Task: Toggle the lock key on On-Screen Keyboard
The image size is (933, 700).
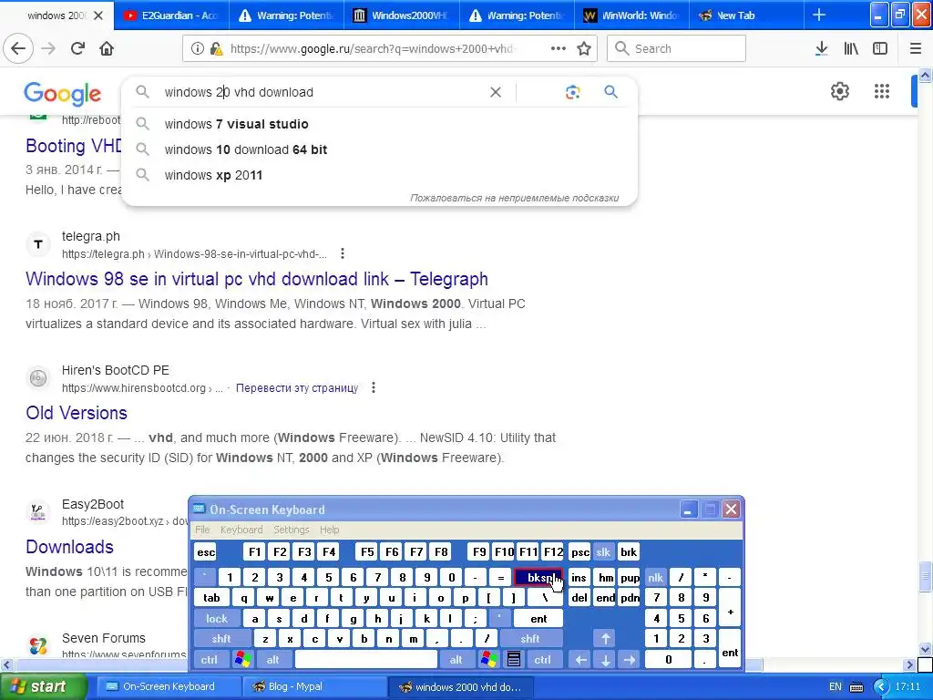Action: tap(217, 619)
